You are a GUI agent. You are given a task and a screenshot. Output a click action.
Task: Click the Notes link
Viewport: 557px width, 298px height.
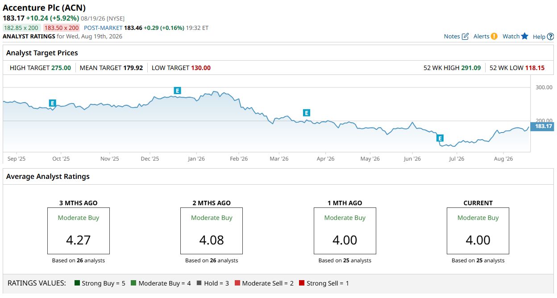[452, 36]
